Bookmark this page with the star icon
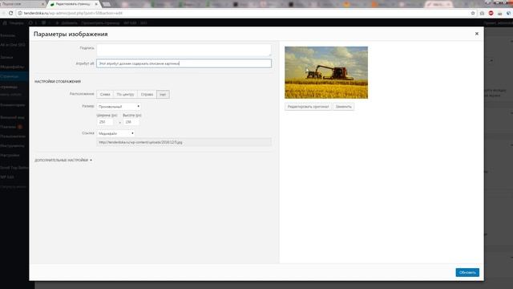Viewport: 513px width, 289px height. pos(473,13)
